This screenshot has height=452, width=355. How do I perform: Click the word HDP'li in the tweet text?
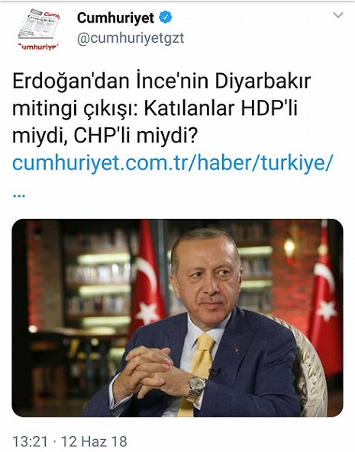click(269, 108)
